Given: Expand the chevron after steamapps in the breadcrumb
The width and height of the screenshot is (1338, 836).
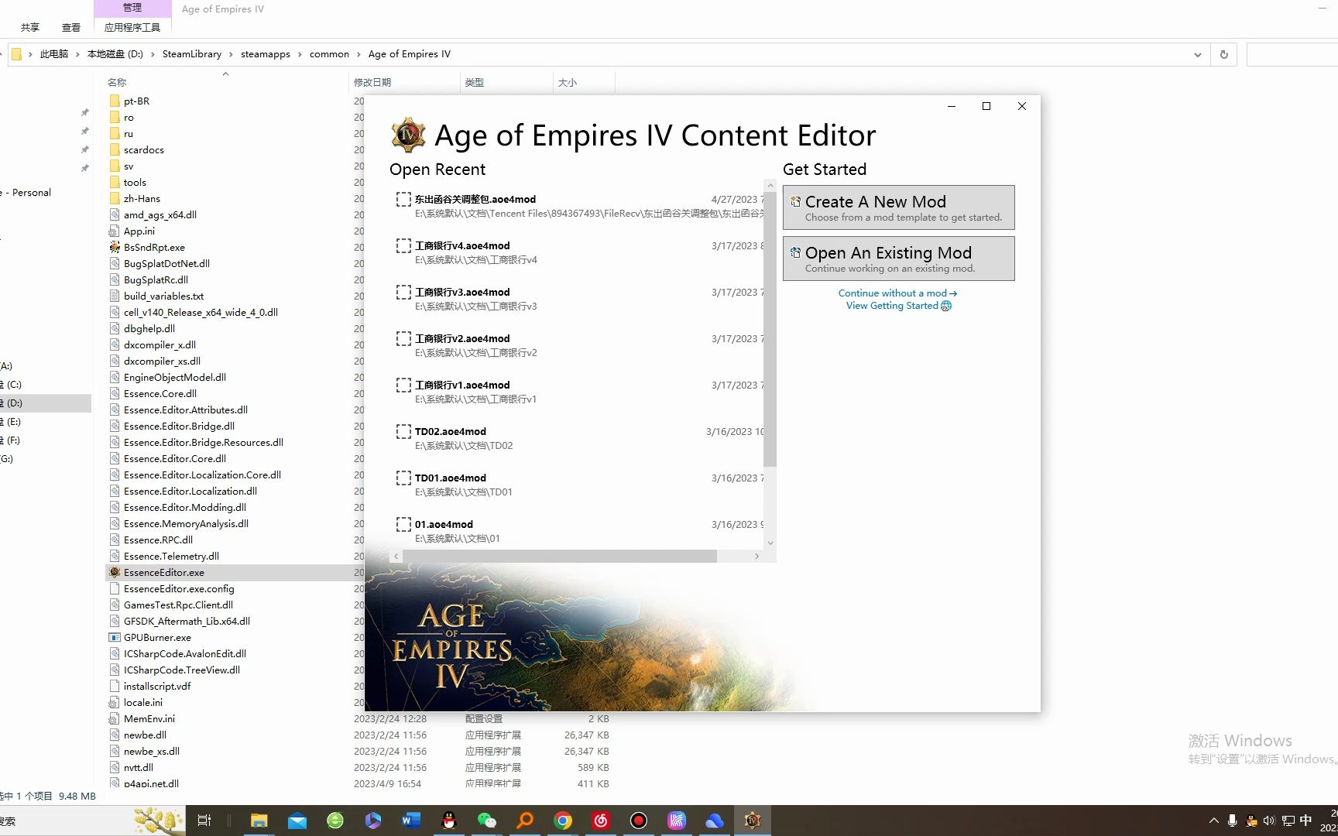Looking at the screenshot, I should click(300, 54).
